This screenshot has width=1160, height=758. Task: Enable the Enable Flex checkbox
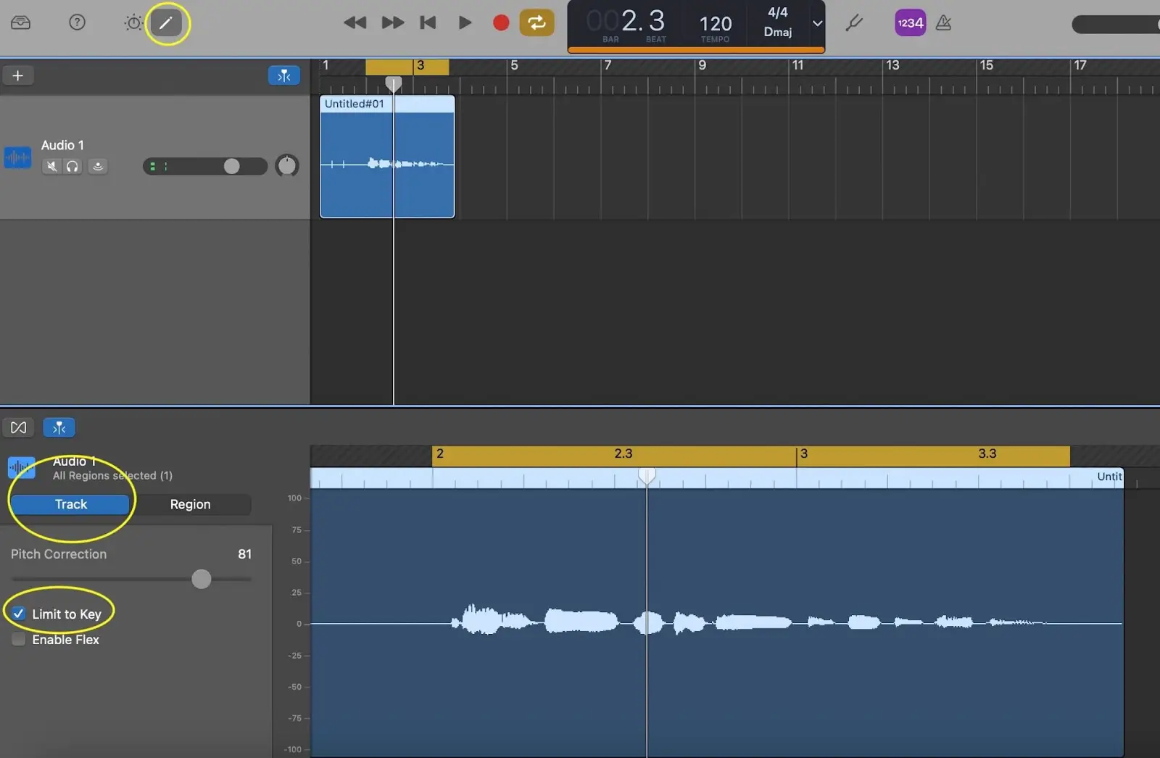click(19, 640)
